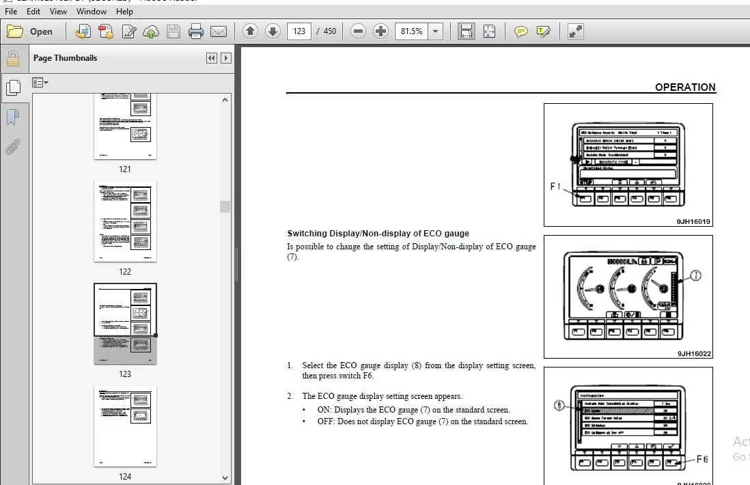Image resolution: width=750 pixels, height=485 pixels.
Task: Add a sticky note comment
Action: coord(521,31)
